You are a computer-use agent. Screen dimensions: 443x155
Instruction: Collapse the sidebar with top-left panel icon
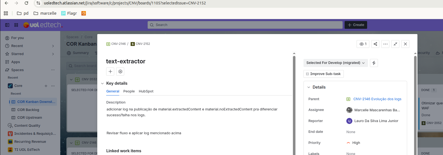(7, 25)
